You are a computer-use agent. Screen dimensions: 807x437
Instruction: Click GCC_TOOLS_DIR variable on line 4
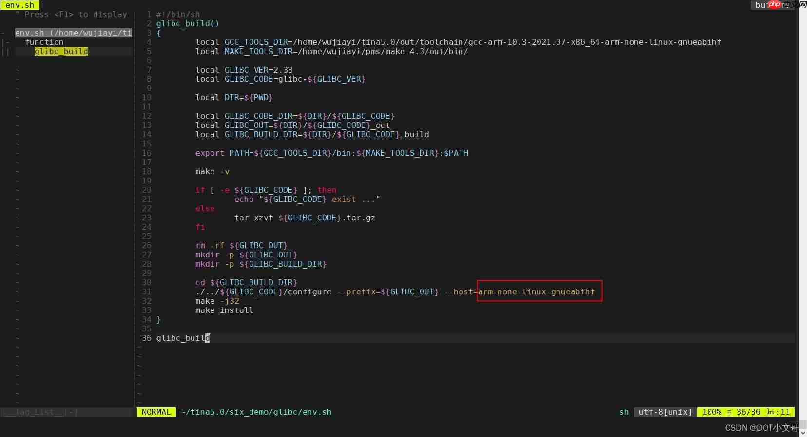[256, 42]
